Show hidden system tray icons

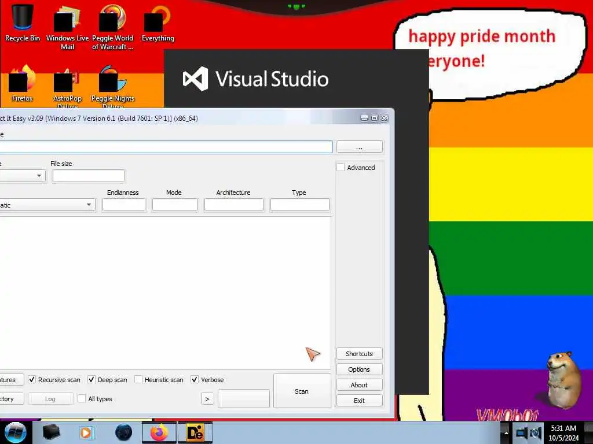506,433
